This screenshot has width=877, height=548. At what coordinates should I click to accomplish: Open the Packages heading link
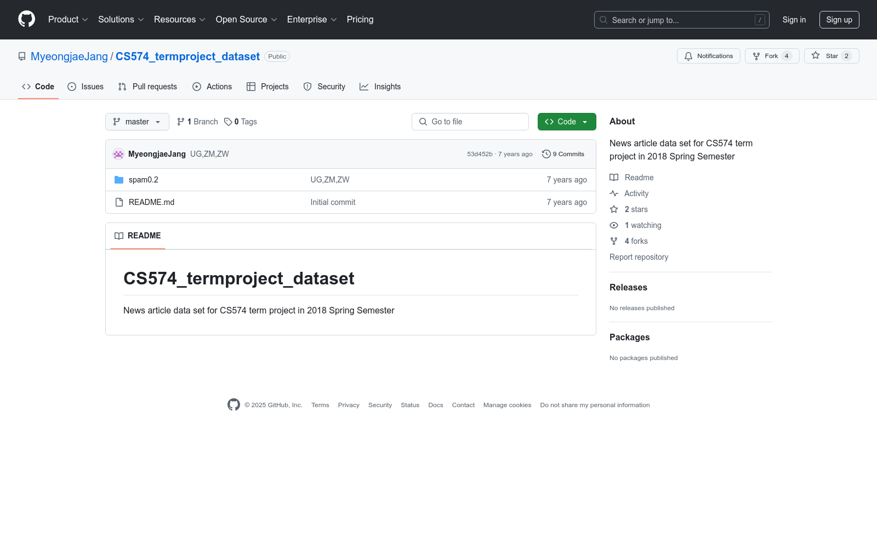click(x=629, y=338)
